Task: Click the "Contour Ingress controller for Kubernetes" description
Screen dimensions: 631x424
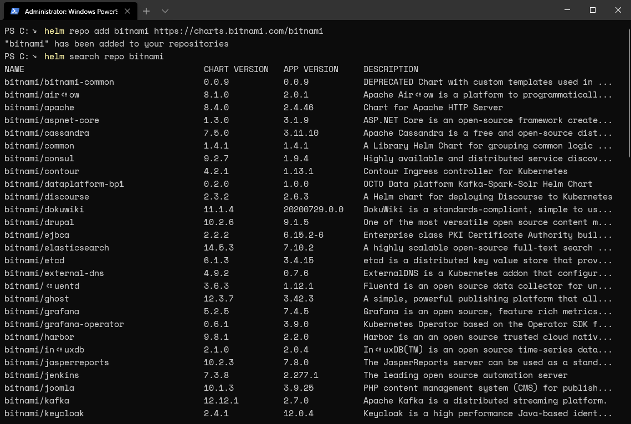Action: (x=465, y=171)
